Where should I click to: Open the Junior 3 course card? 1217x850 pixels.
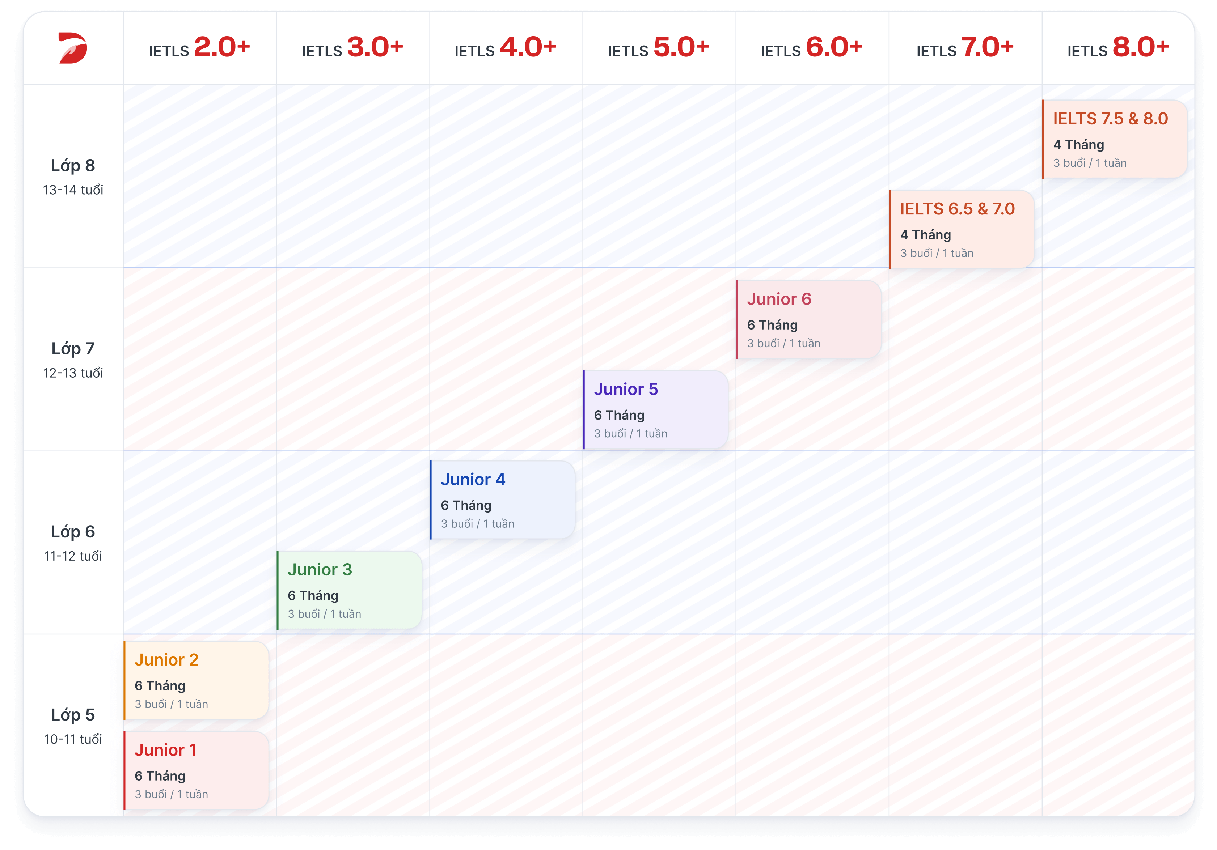point(349,590)
